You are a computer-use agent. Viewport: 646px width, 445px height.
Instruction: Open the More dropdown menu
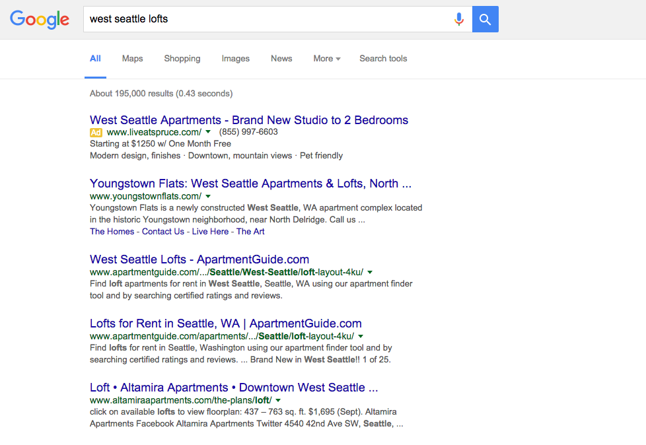coord(327,59)
